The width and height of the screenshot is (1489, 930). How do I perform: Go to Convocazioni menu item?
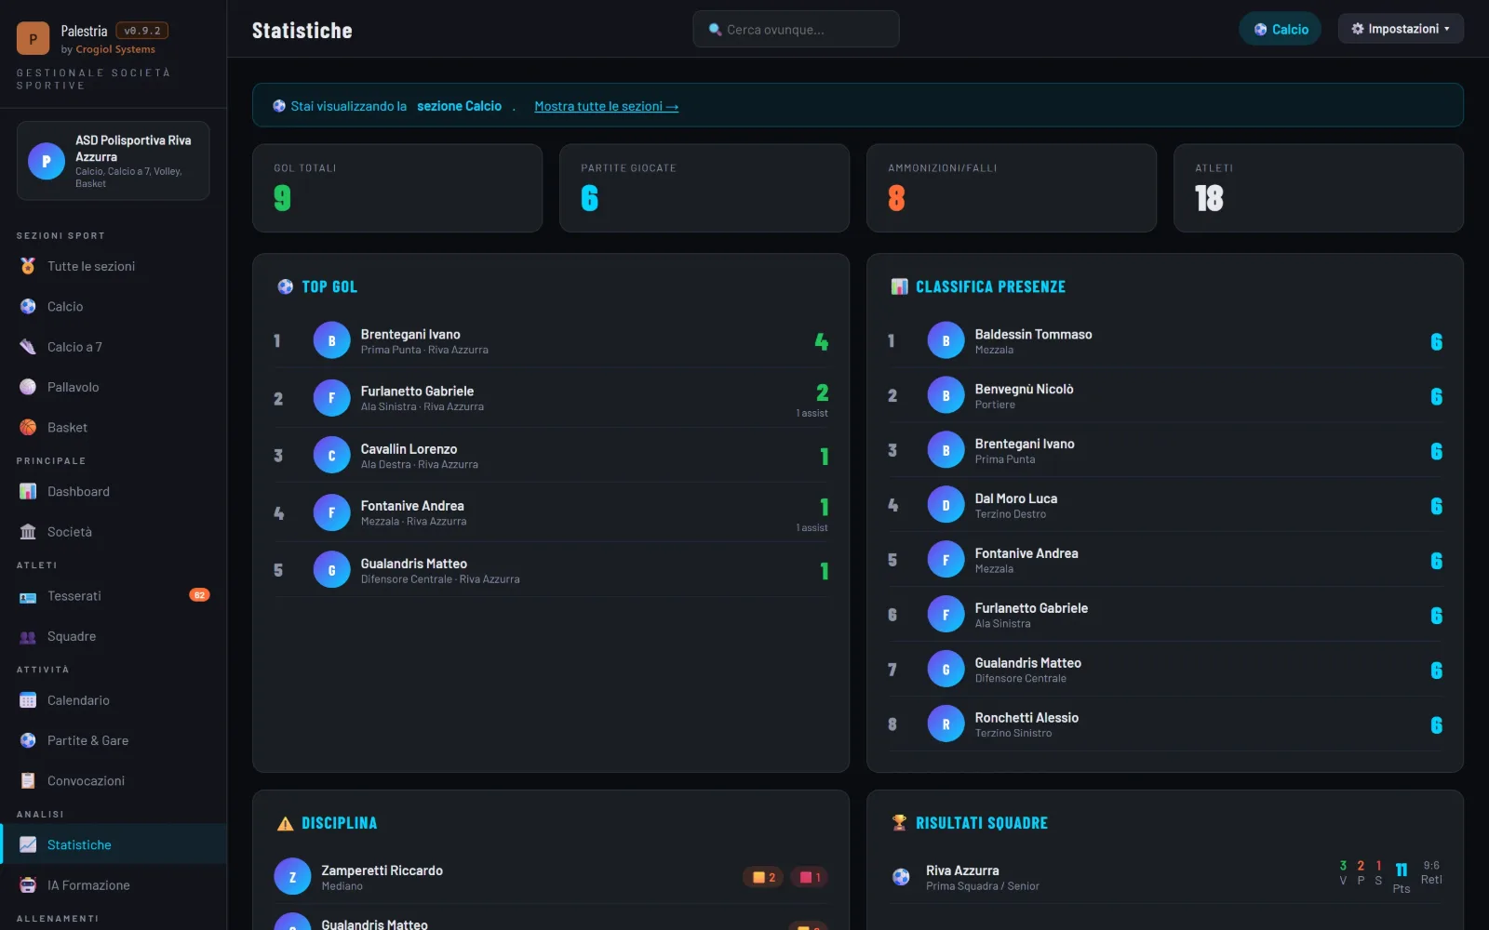point(114,781)
